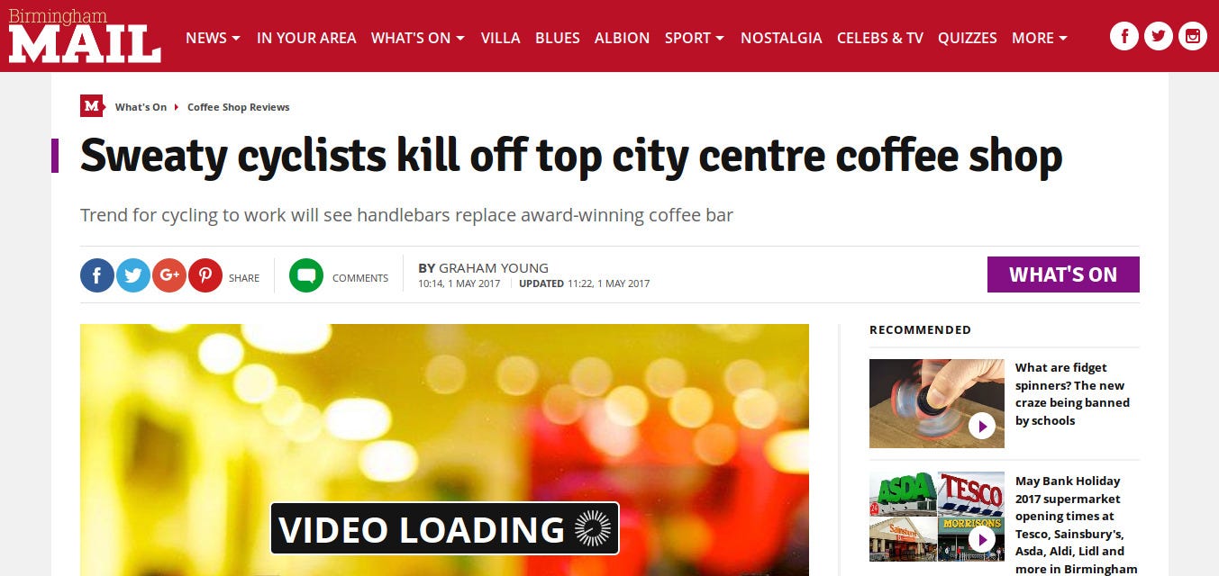Click the purple WHAT'S ON button
The width and height of the screenshot is (1219, 576).
tap(1063, 274)
